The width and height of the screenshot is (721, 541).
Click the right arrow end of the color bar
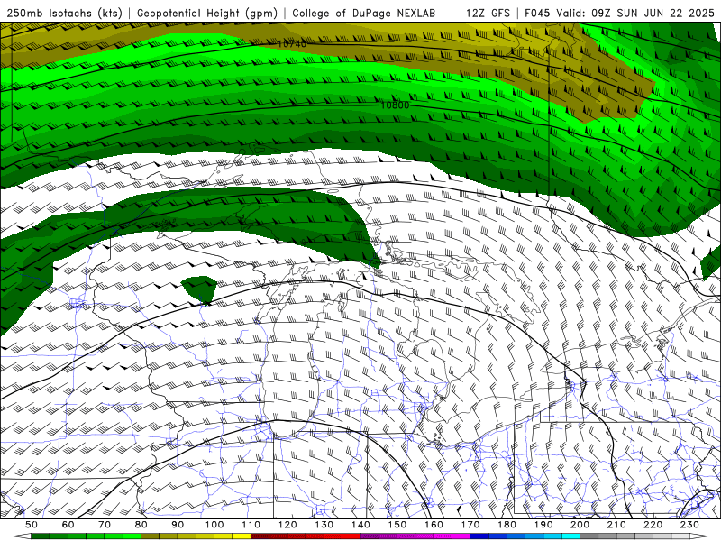(x=699, y=536)
